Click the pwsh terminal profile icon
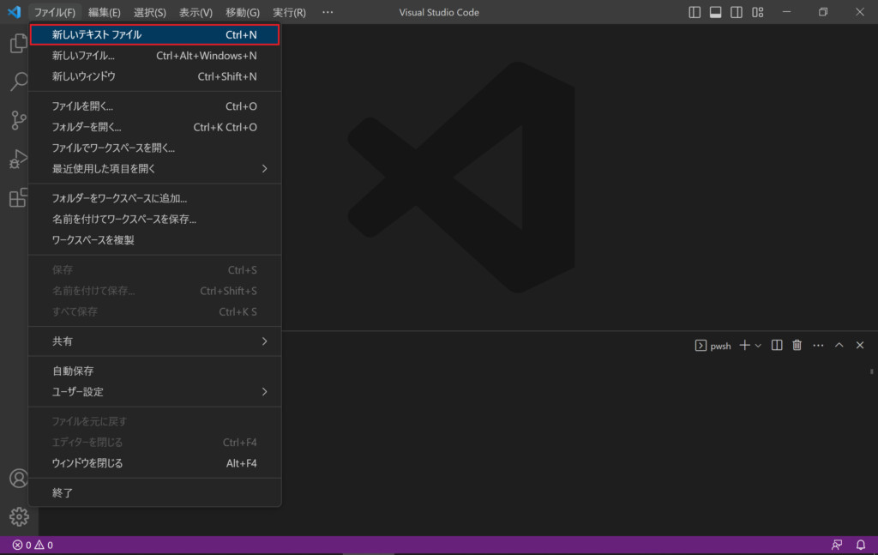 click(x=701, y=346)
